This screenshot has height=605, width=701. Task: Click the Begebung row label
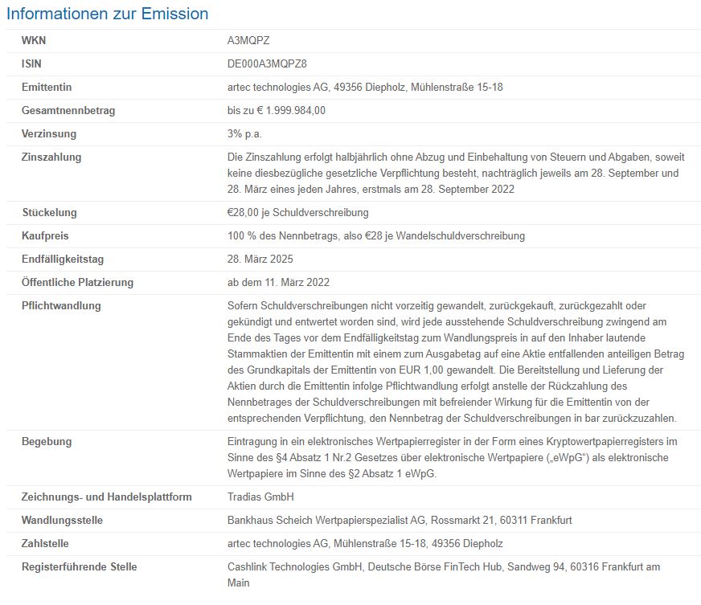click(x=47, y=441)
